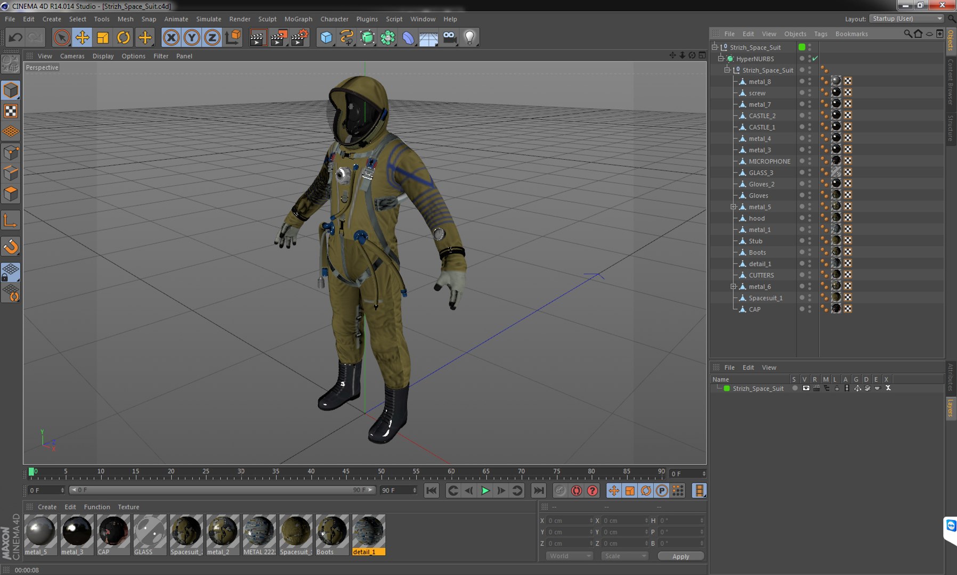Toggle Y axis lock

click(192, 37)
